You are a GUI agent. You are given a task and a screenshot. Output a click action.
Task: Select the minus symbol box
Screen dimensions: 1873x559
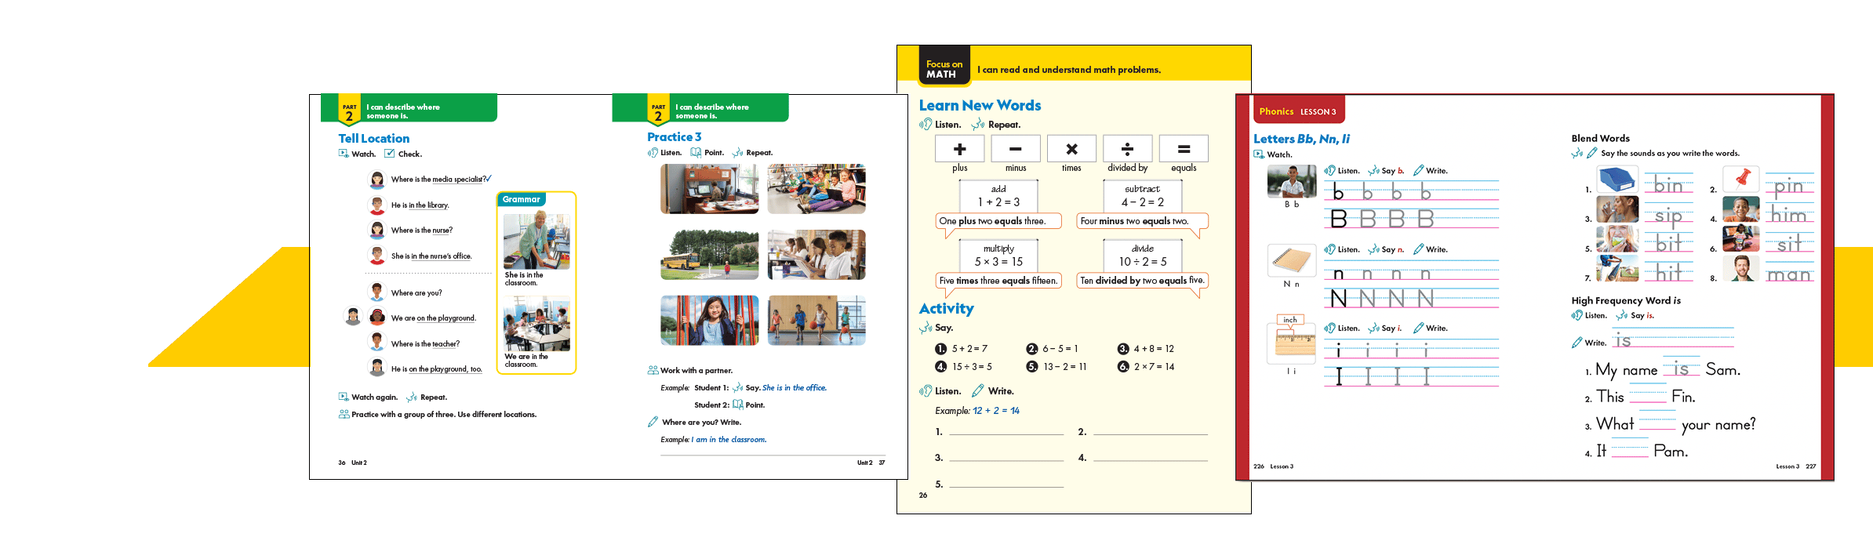(x=1016, y=149)
